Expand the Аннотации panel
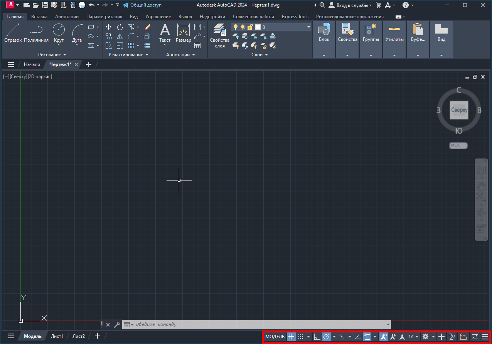The image size is (492, 344). (180, 55)
